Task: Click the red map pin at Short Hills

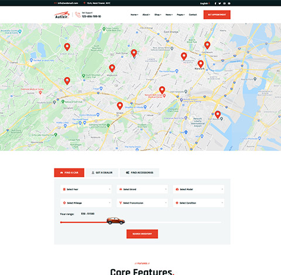Action: click(67, 47)
